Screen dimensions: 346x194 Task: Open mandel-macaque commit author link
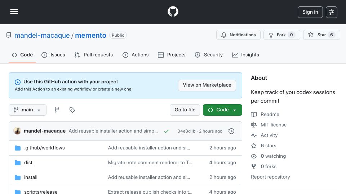click(x=45, y=131)
